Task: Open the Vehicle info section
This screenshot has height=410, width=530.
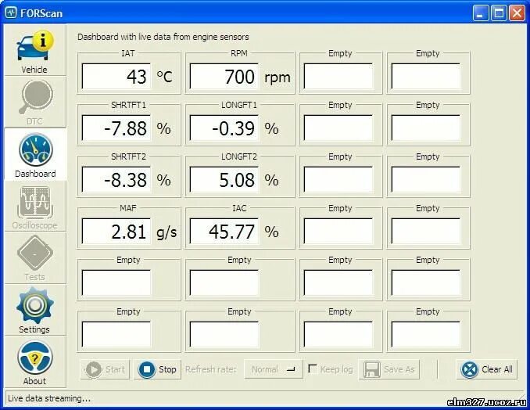Action: tap(35, 51)
